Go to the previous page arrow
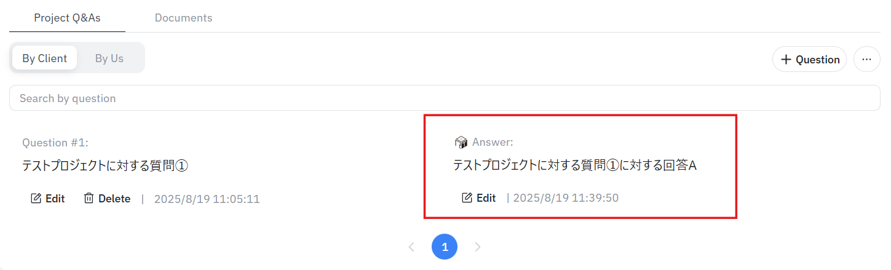The height and width of the screenshot is (270, 891). 411,247
